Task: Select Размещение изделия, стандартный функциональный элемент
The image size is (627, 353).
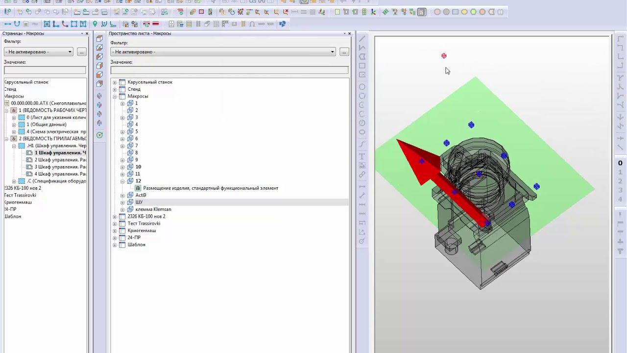Action: [211, 188]
